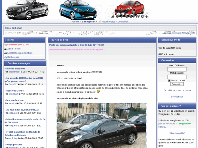Click the Connexion login button
198x148 pixels.
(177, 84)
